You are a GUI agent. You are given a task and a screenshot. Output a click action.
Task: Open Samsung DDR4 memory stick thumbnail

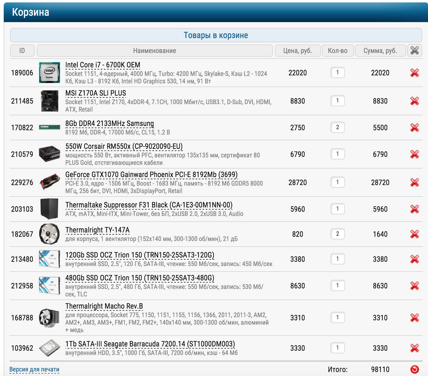(x=49, y=127)
